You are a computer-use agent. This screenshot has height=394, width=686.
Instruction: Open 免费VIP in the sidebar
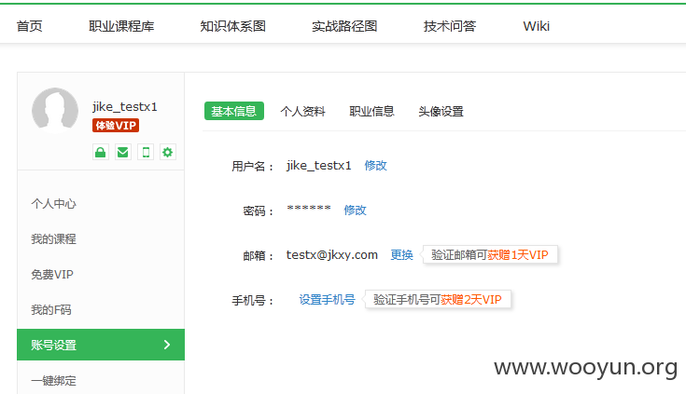[x=52, y=275]
